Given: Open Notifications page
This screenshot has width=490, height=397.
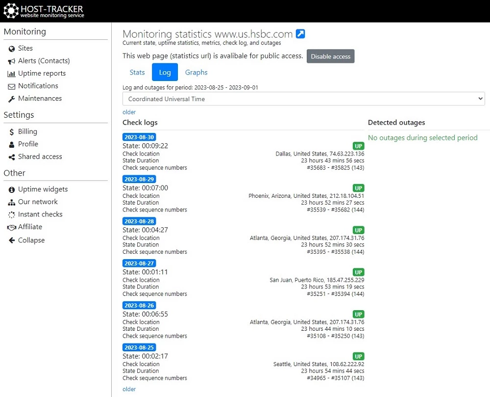Looking at the screenshot, I should 38,86.
